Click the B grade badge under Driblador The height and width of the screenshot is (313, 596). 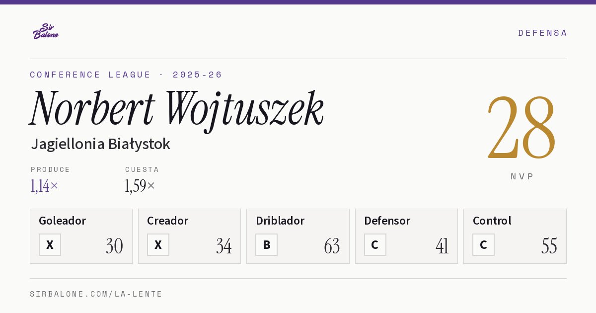267,244
